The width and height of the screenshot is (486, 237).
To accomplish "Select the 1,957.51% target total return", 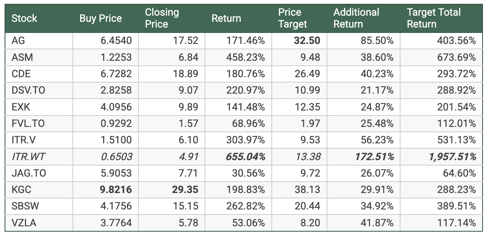I will pyautogui.click(x=449, y=157).
